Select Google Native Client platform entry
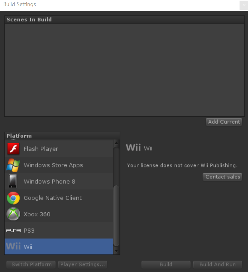 click(x=59, y=198)
